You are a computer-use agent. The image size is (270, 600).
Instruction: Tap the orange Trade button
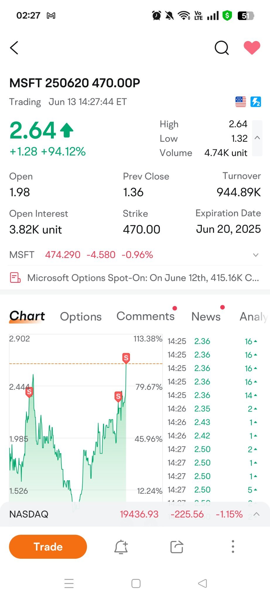click(x=48, y=547)
